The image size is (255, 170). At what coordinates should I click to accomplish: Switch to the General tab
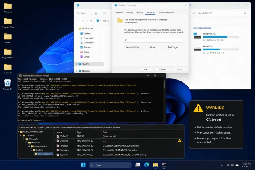click(119, 12)
